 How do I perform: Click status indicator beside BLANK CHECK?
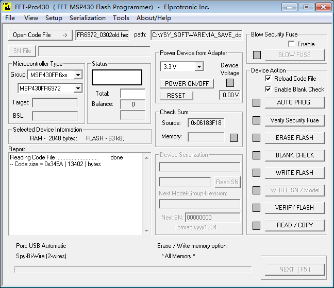point(256,155)
